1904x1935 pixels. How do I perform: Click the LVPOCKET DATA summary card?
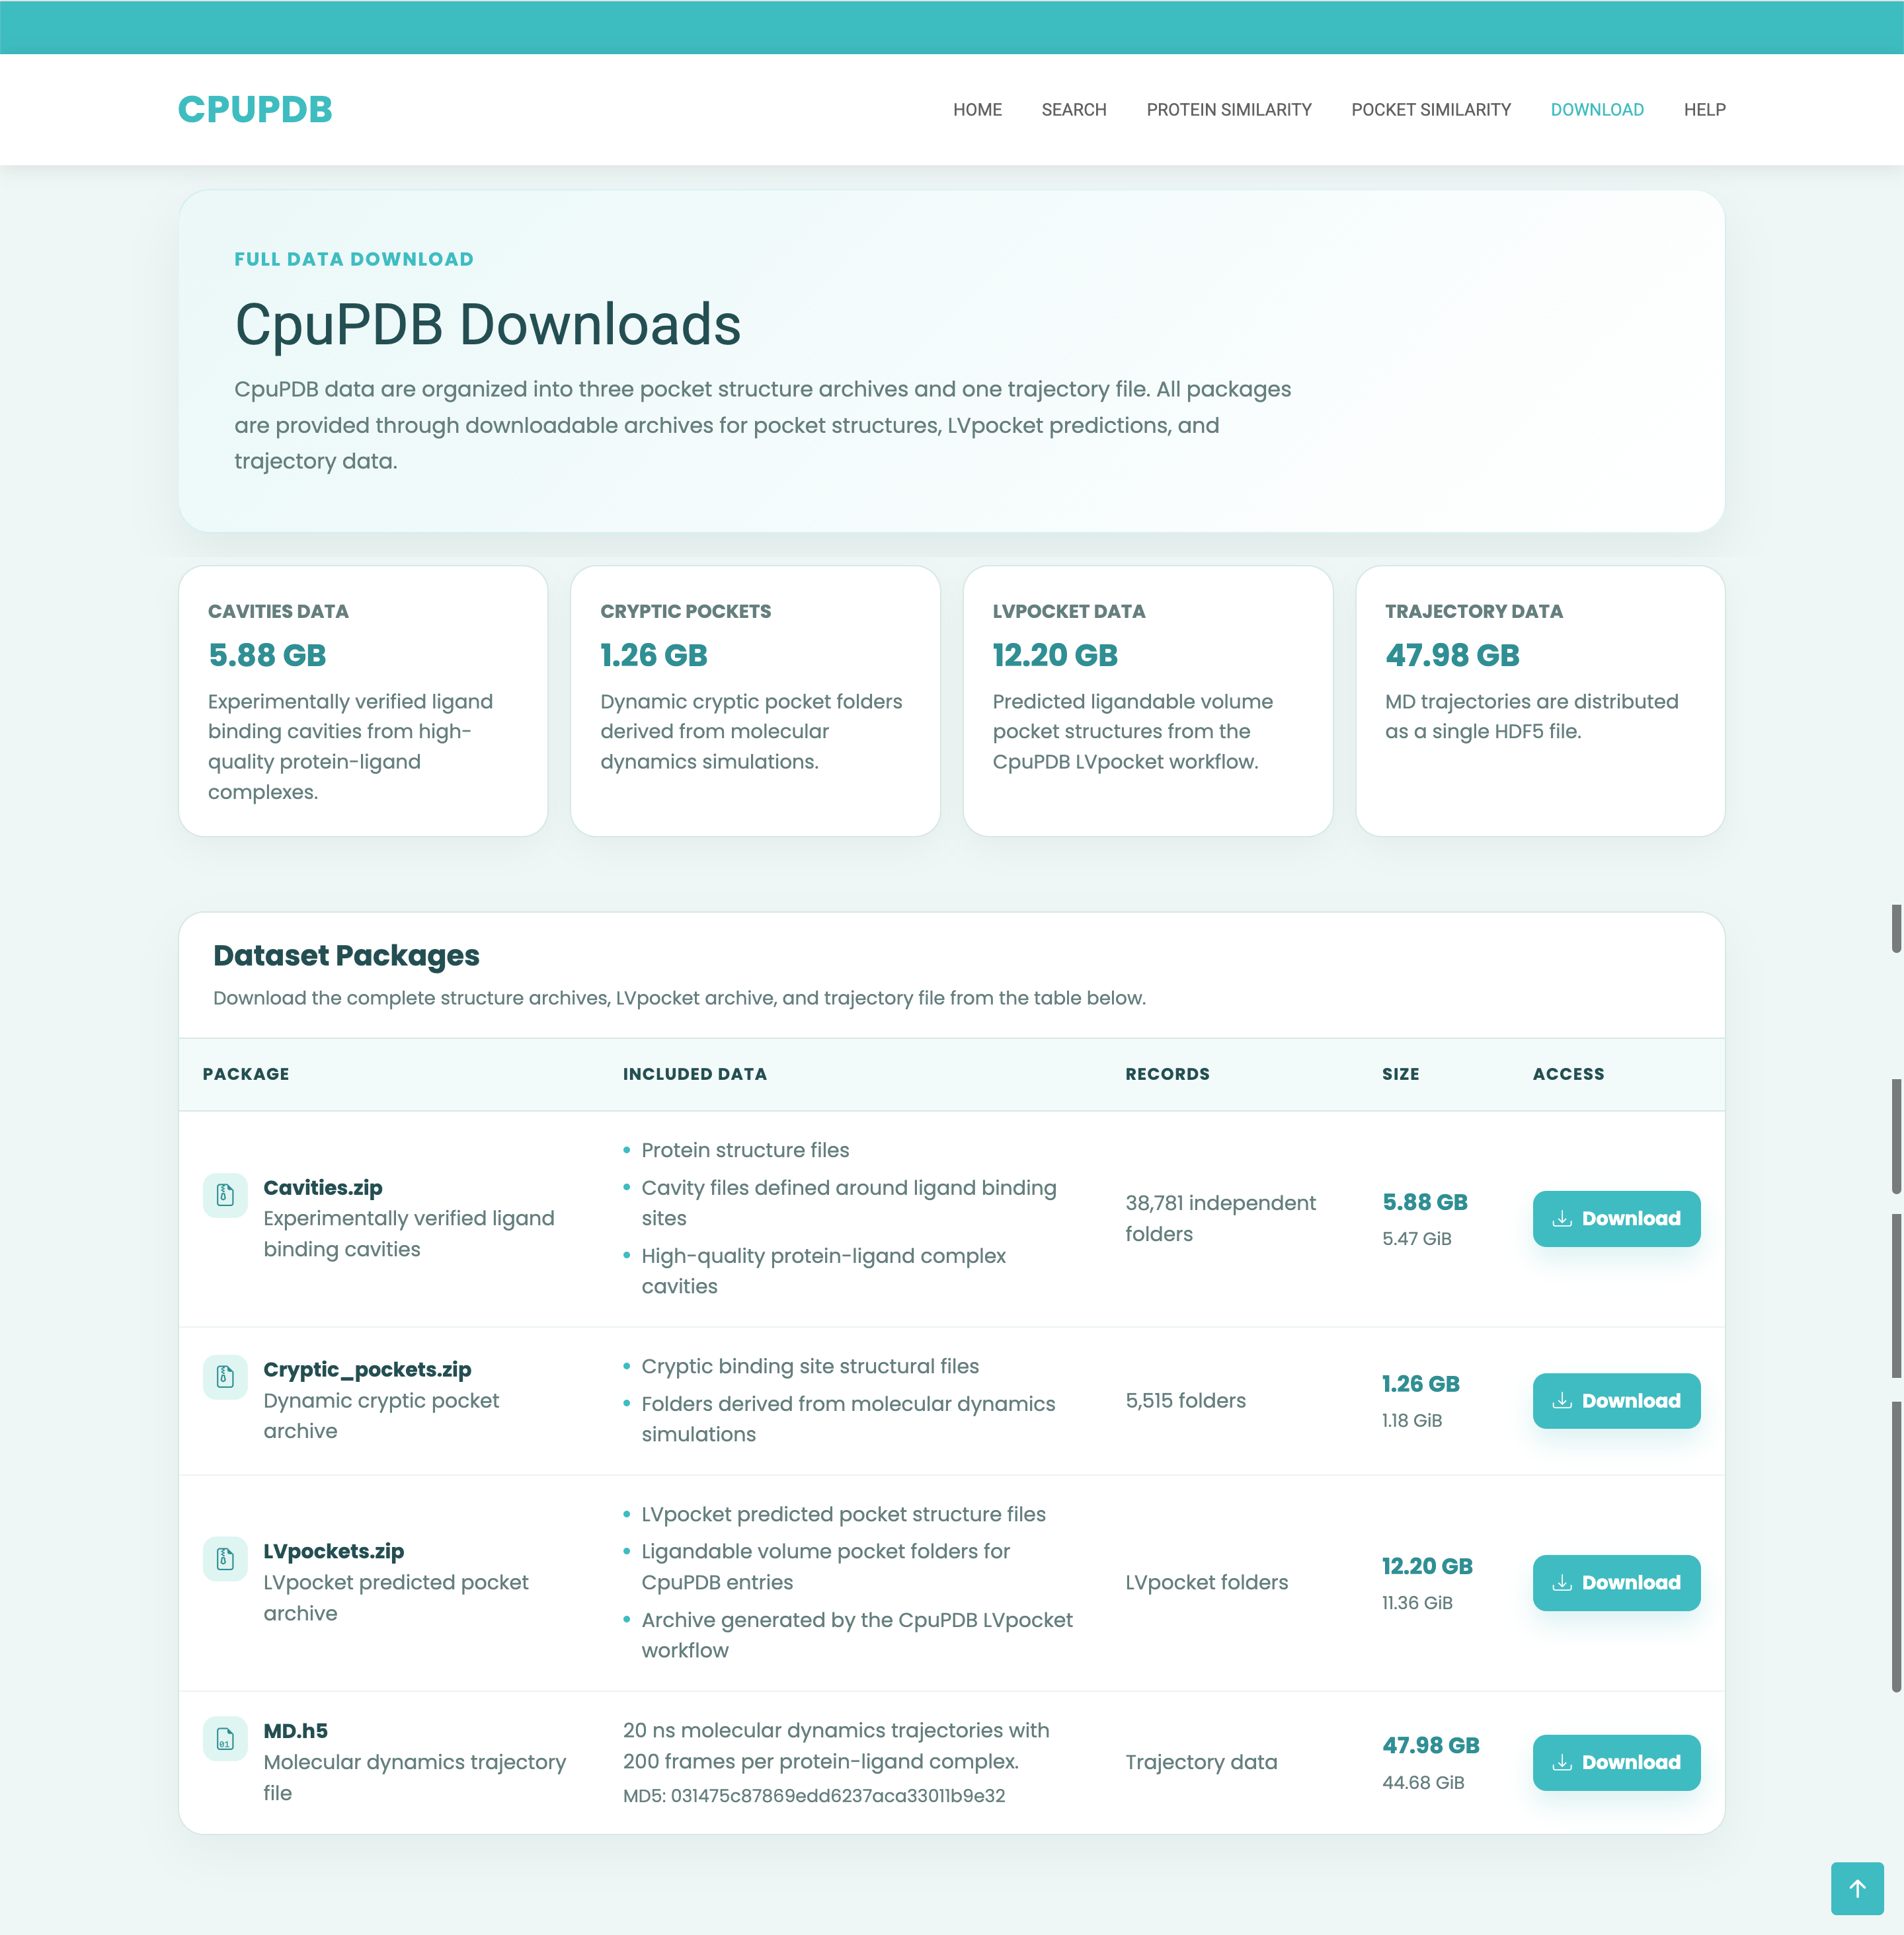click(x=1148, y=701)
